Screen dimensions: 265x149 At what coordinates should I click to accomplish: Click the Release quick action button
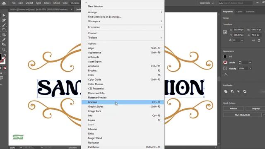(x=233, y=108)
